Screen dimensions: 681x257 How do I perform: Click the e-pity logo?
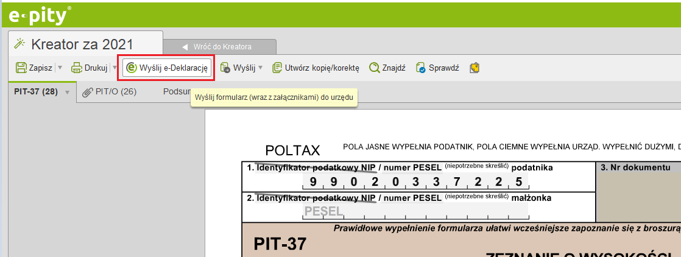40,15
